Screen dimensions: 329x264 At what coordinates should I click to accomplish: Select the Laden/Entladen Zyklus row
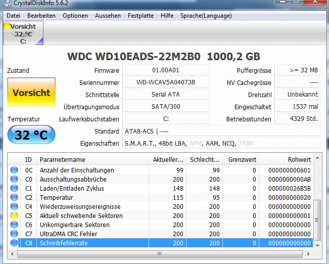[161, 188]
